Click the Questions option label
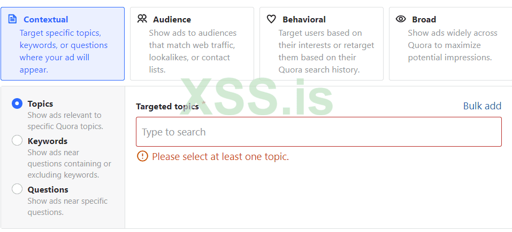Image resolution: width=512 pixels, height=232 pixels. [48, 189]
